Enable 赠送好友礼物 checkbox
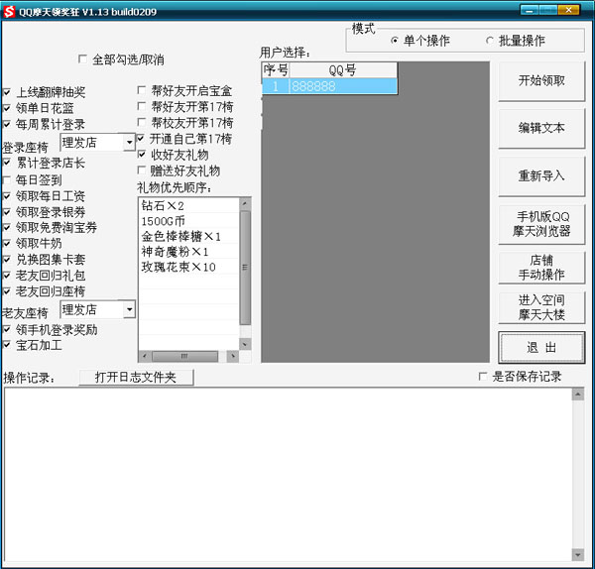The width and height of the screenshot is (595, 569). click(141, 171)
